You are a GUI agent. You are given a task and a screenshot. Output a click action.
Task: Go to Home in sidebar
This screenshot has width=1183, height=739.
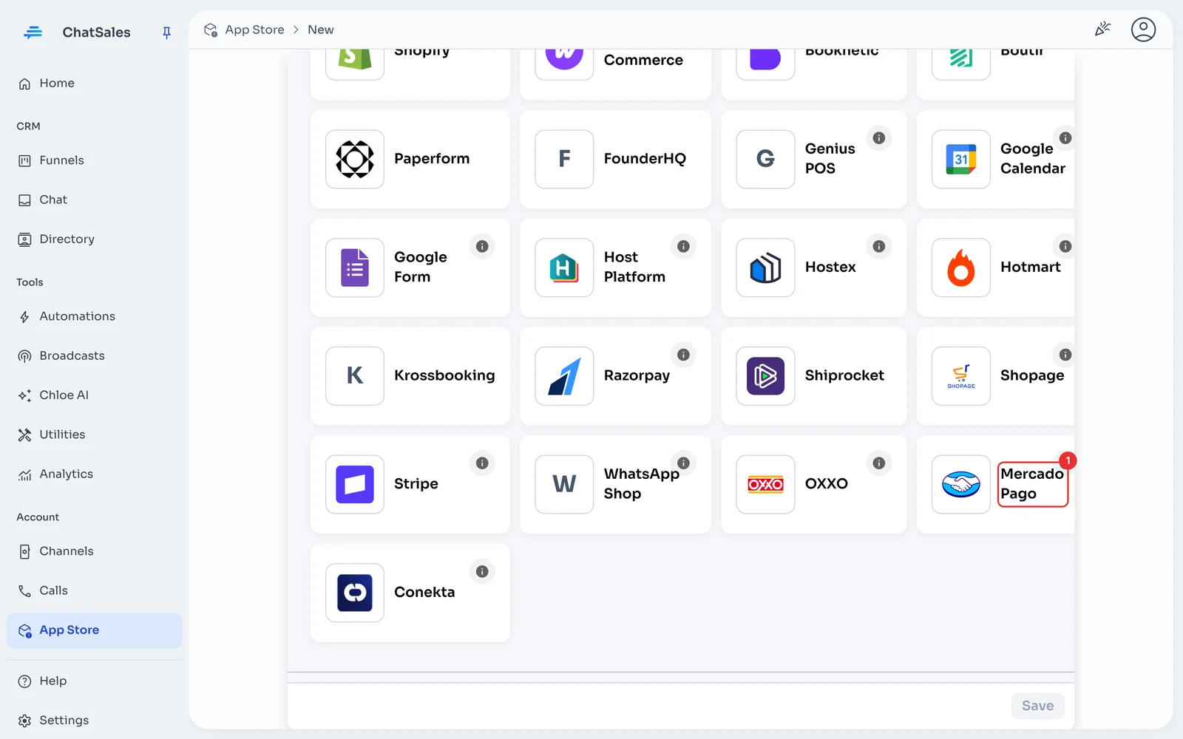coord(94,84)
